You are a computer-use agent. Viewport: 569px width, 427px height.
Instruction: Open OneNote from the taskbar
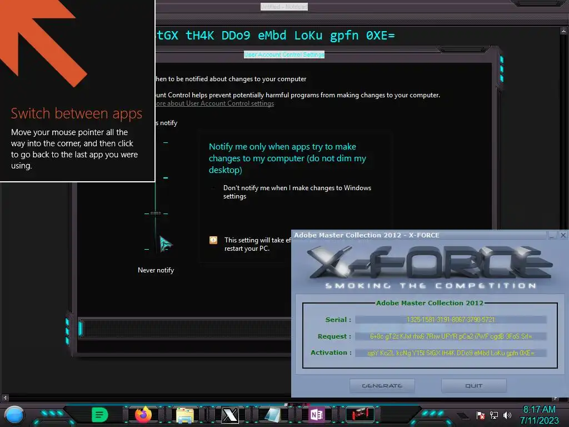(317, 415)
